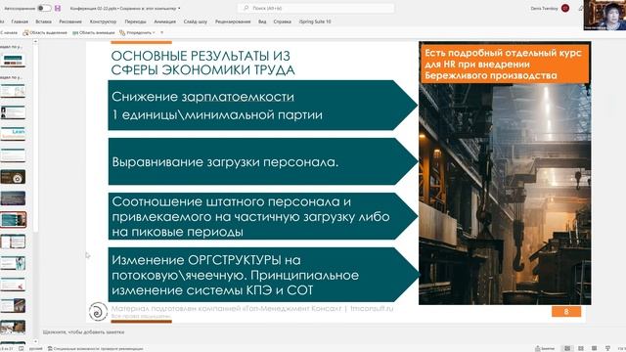Click the notes area to add notes
Screen dimensions: 626x352
click(x=83, y=332)
